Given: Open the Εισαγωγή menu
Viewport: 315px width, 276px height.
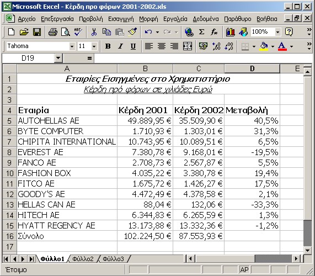Looking at the screenshot, I should pos(121,19).
